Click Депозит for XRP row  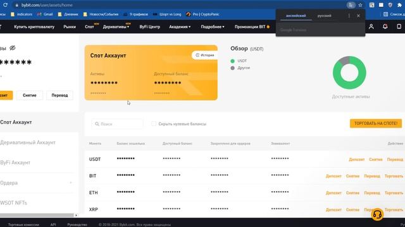click(x=333, y=210)
